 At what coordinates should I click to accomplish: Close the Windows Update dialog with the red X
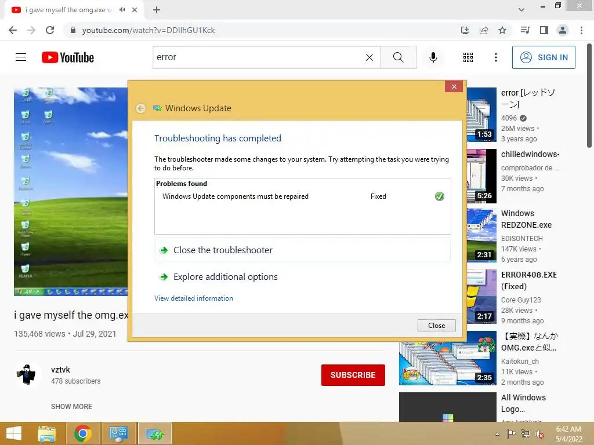[x=454, y=87]
